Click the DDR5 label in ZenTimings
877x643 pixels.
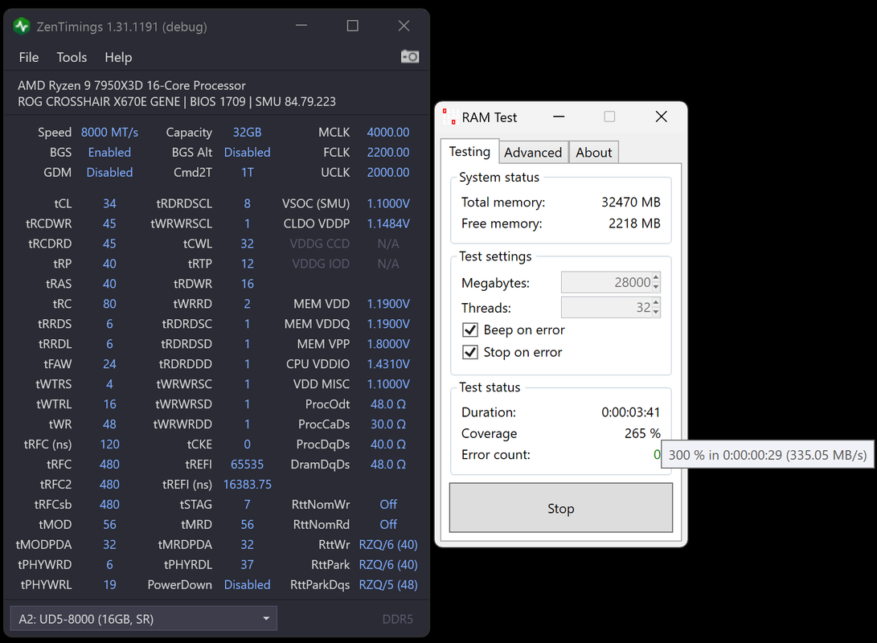[398, 620]
